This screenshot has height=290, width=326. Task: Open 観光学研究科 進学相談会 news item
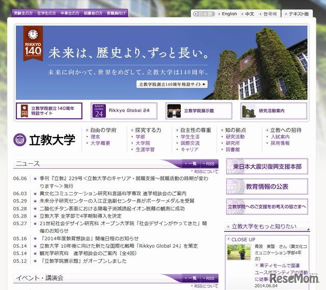[x=88, y=253]
